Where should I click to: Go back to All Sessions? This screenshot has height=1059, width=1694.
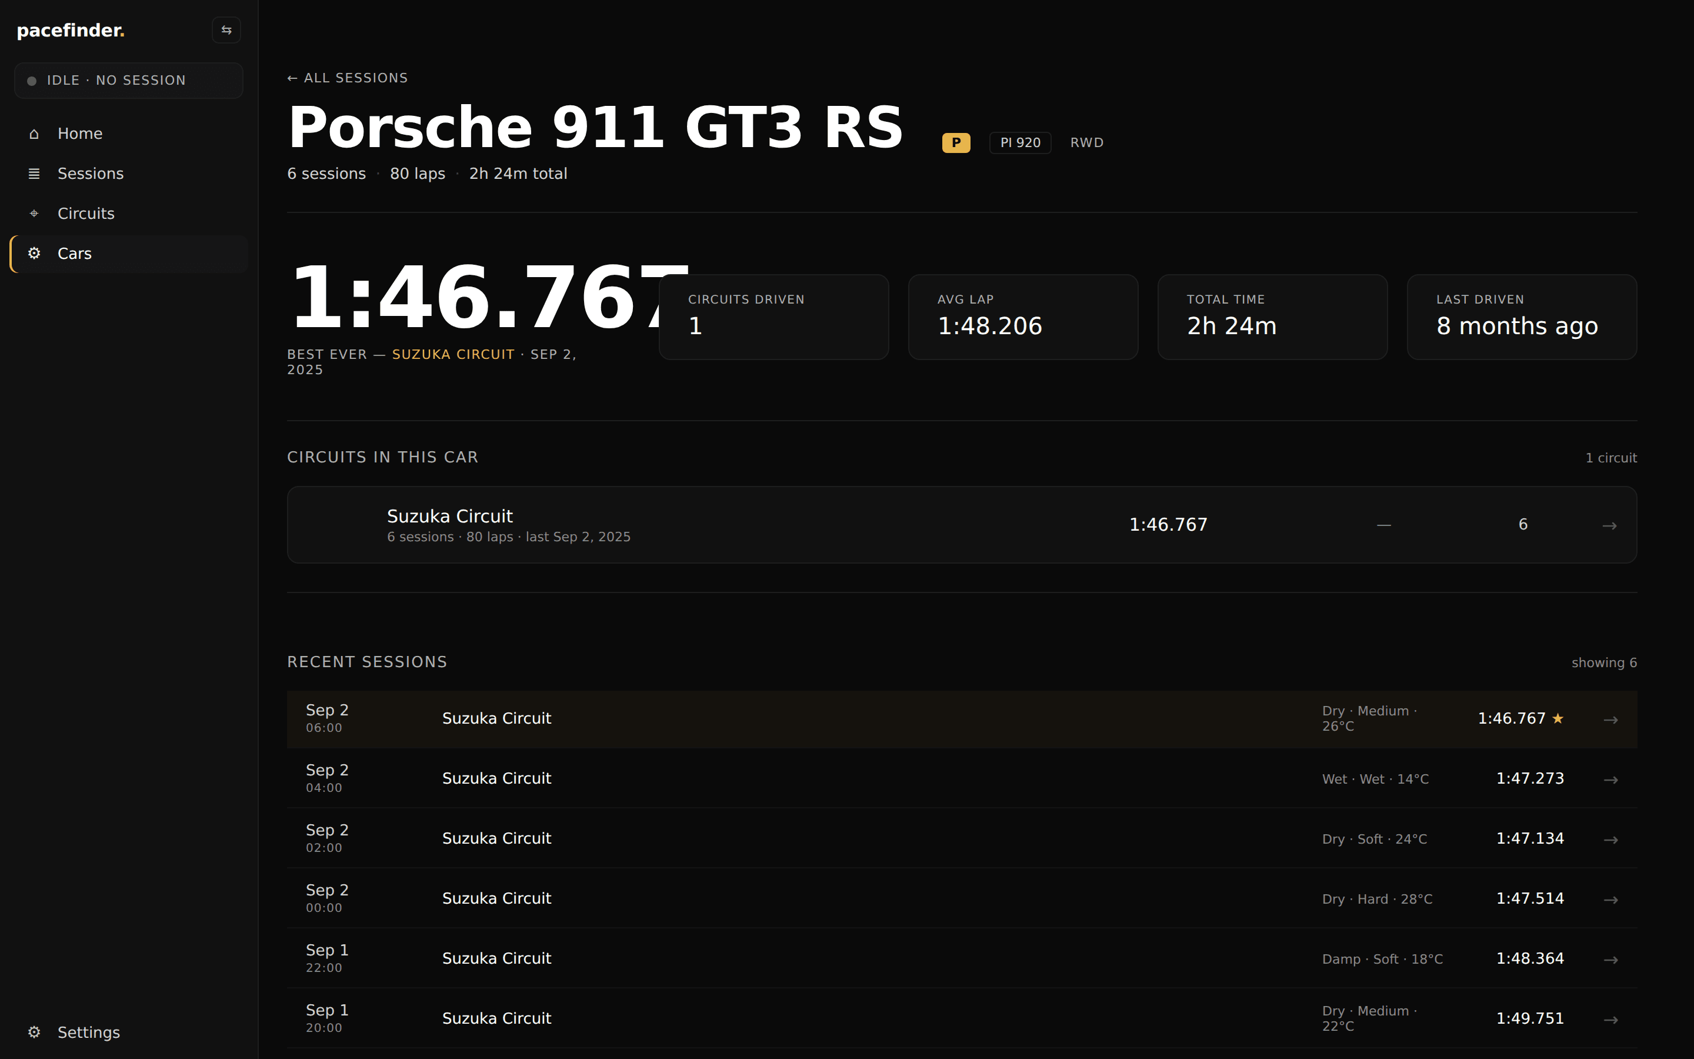347,78
